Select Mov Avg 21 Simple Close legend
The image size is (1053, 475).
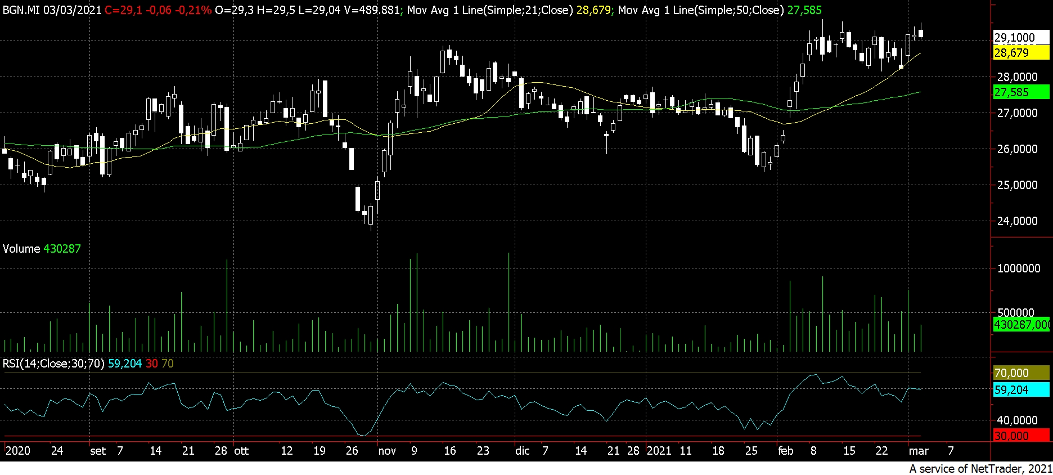(490, 10)
